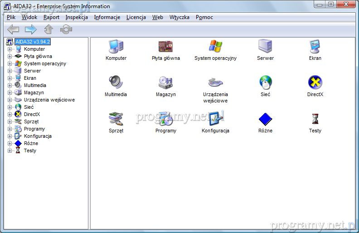Select the Serwer icon in main panel
359x233 pixels.
265,47
